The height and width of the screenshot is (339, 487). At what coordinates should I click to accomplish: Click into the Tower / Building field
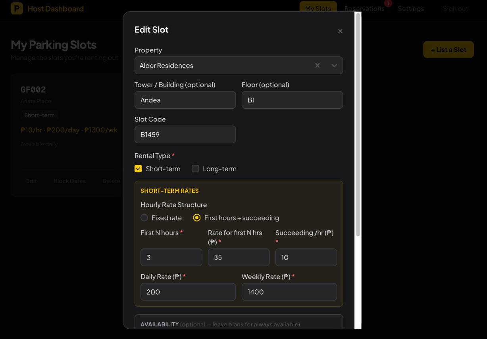[185, 100]
